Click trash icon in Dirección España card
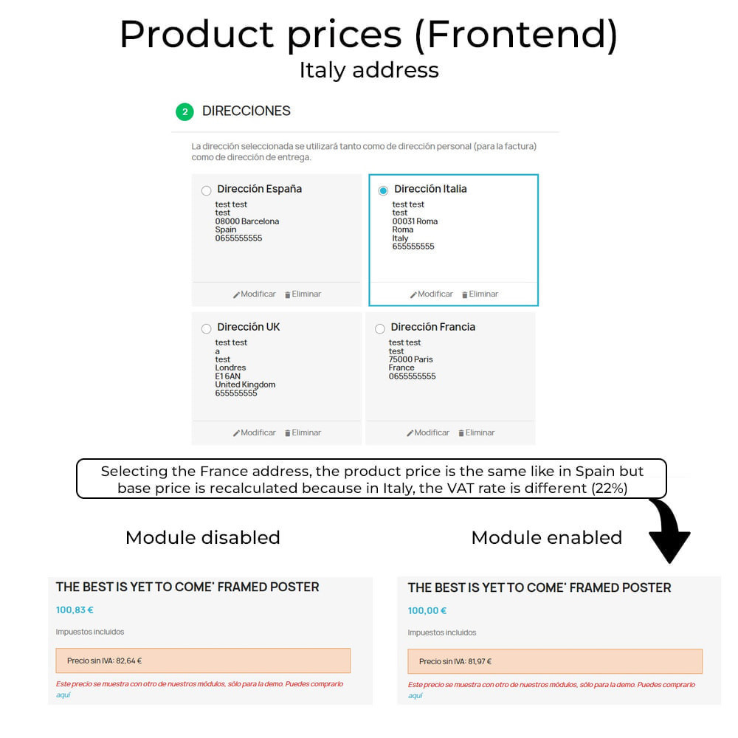Viewport: 738px width, 738px height. (x=288, y=294)
